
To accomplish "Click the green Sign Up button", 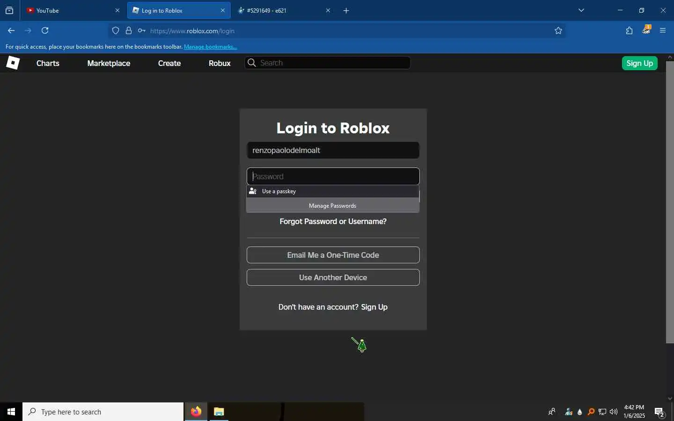I will pyautogui.click(x=640, y=63).
